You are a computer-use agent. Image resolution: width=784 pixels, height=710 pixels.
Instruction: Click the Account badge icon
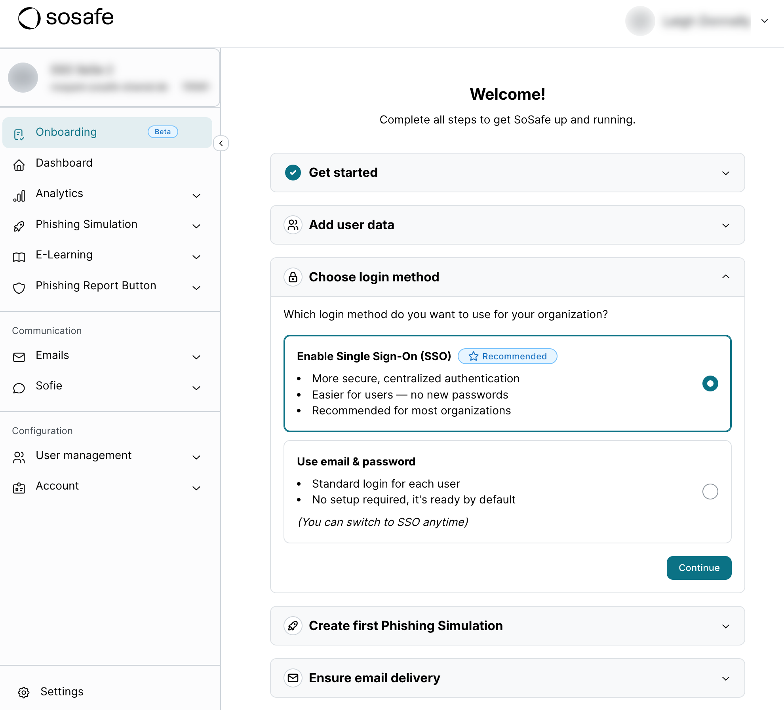pos(19,488)
